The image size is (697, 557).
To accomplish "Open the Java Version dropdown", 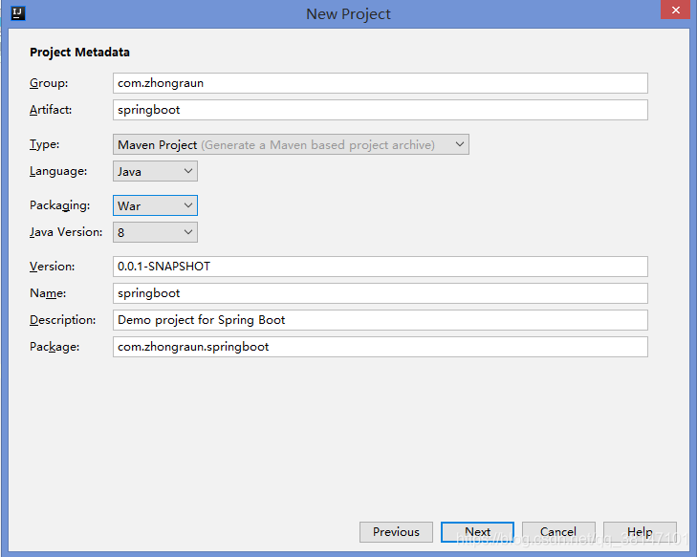I will pos(155,232).
